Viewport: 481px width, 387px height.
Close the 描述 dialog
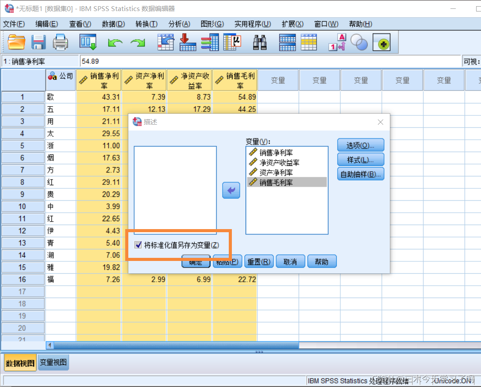point(381,122)
